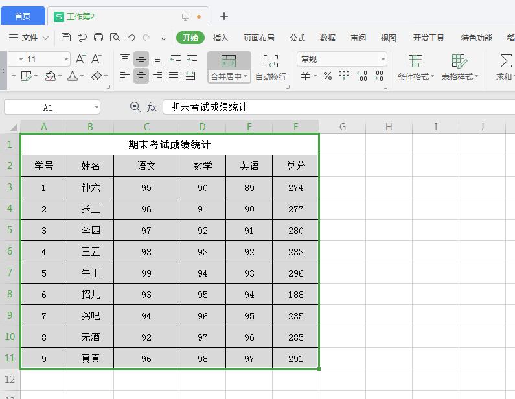Viewport: 515px width, 399px height.
Task: Open Print Preview icon
Action: point(115,38)
